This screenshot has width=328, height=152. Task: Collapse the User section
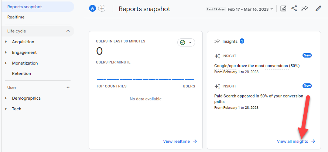pos(68,87)
